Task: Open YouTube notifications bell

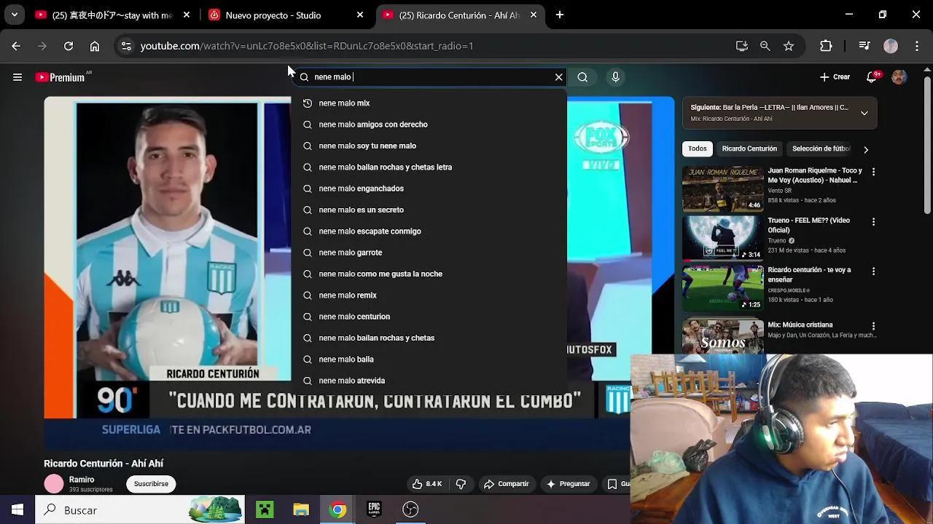Action: 873,77
